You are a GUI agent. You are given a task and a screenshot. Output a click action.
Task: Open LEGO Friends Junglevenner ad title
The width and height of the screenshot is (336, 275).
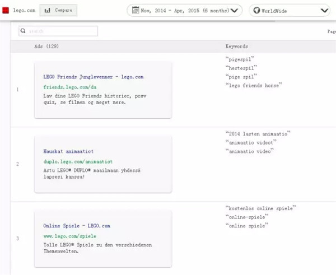(94, 77)
